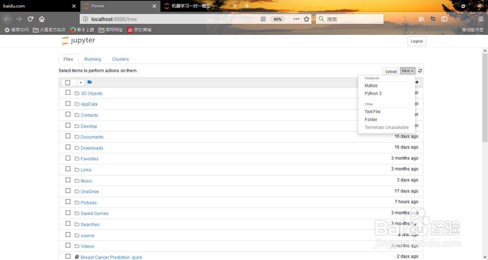The width and height of the screenshot is (488, 260).
Task: Show site information icon in address bar
Action: point(85,19)
